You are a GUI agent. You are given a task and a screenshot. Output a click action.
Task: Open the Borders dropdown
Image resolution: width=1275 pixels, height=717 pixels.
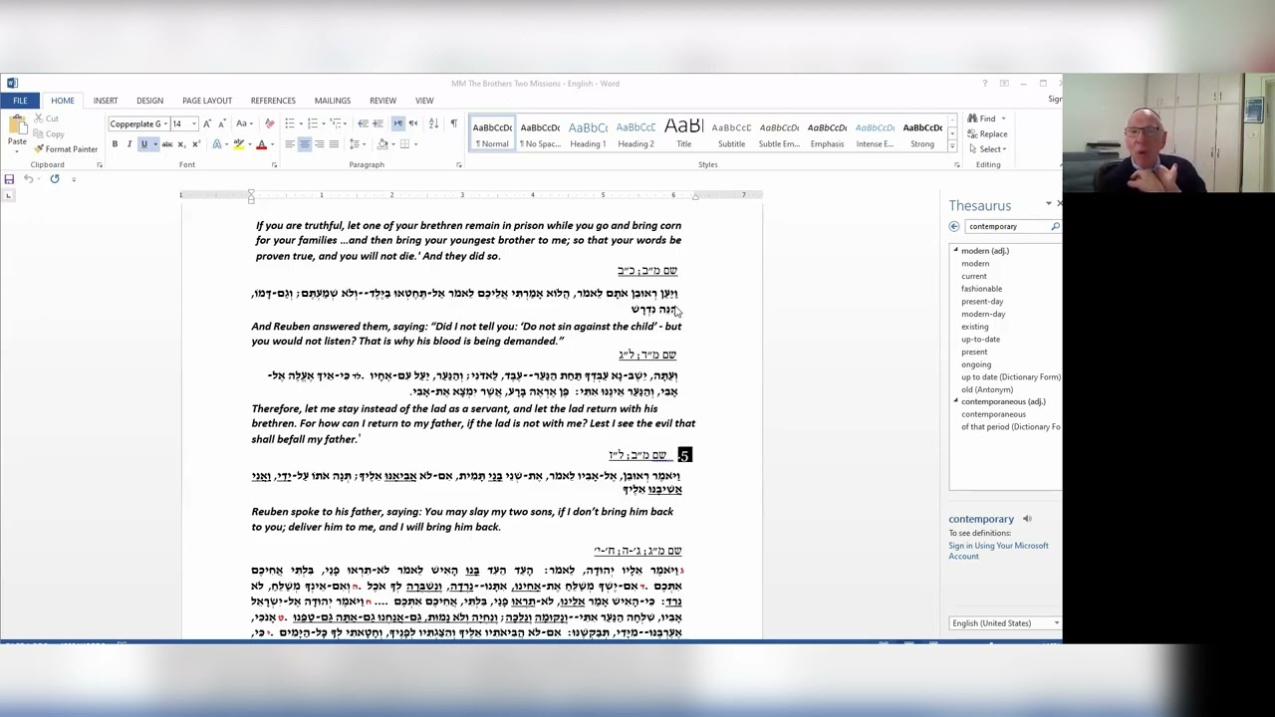coord(415,144)
